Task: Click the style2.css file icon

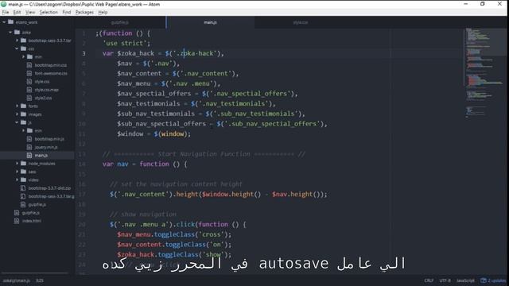Action: pos(29,98)
